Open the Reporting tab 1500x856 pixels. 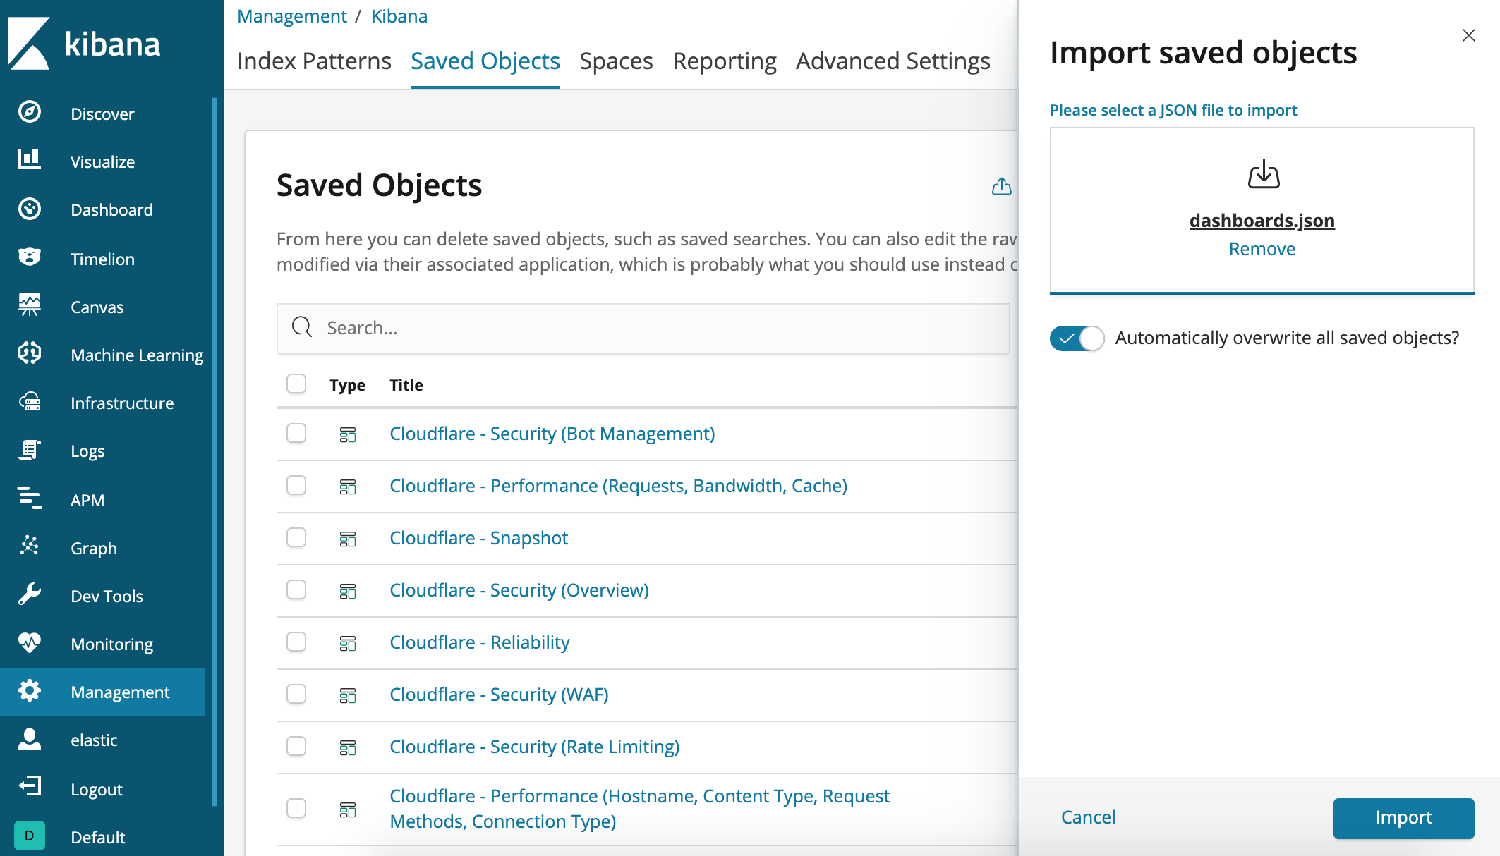(724, 61)
